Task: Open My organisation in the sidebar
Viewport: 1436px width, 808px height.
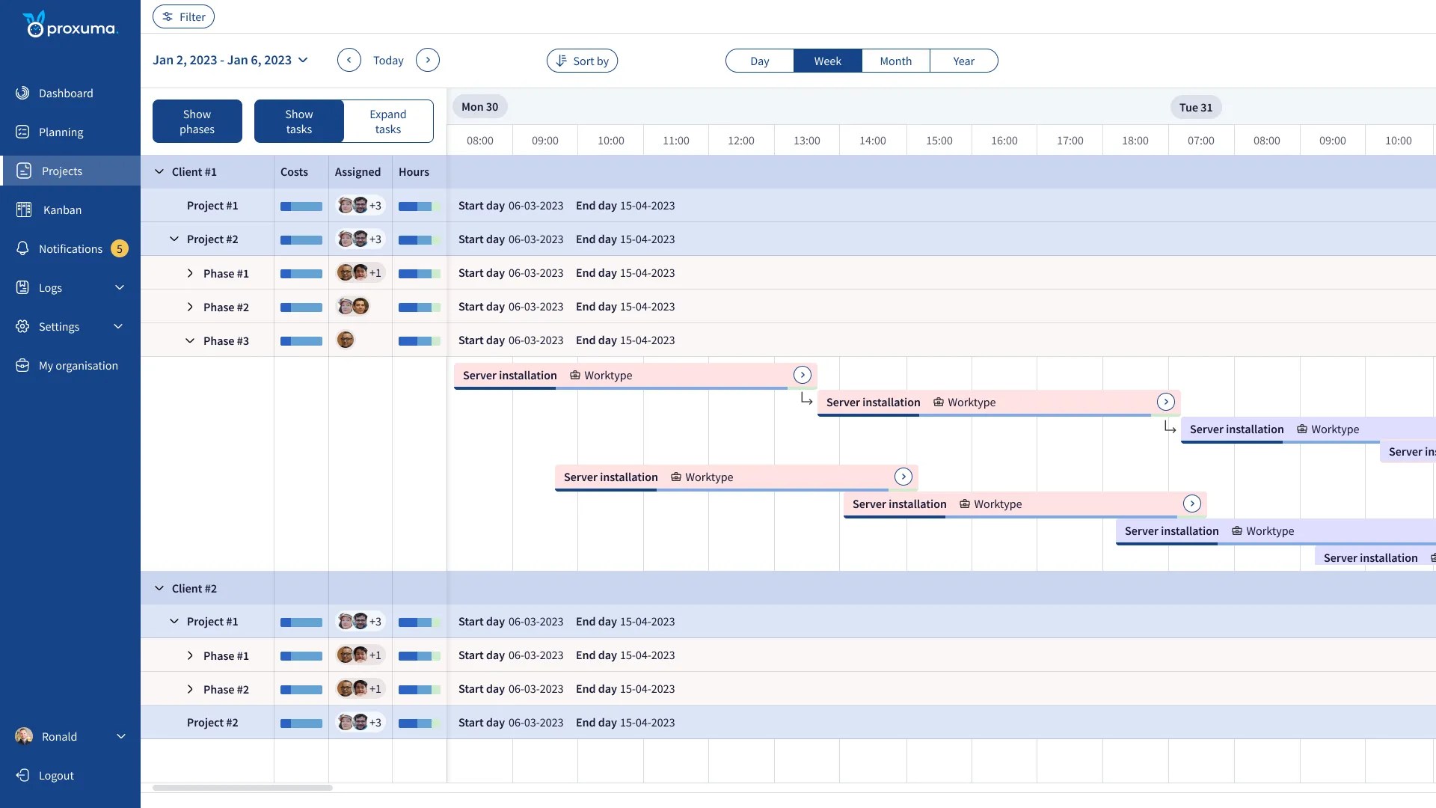Action: (22, 365)
